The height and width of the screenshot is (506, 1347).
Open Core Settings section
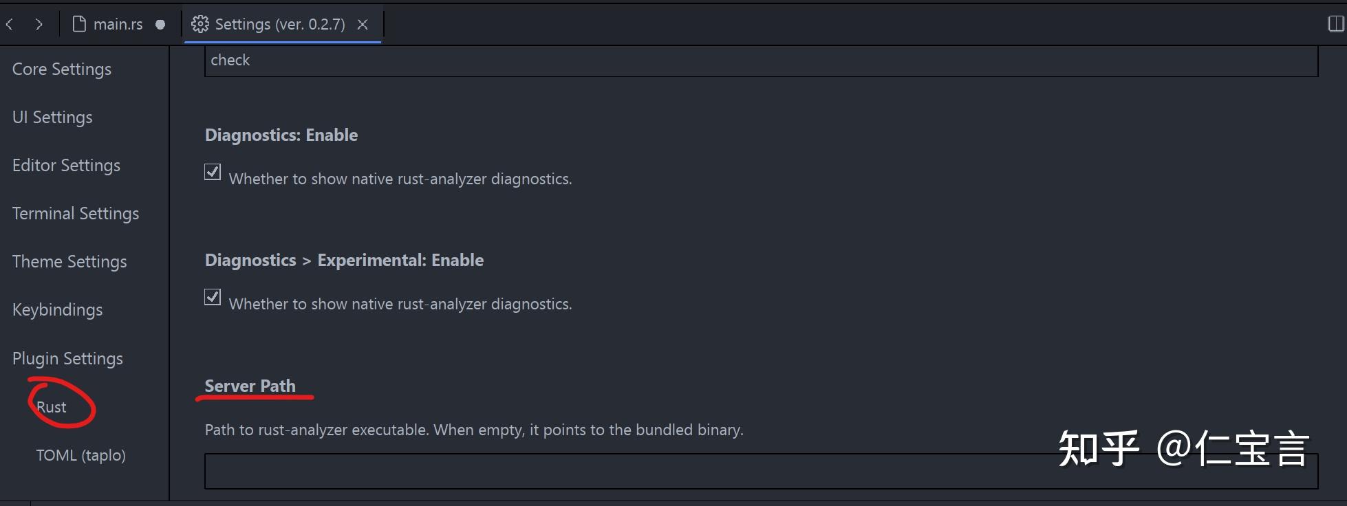pos(62,69)
